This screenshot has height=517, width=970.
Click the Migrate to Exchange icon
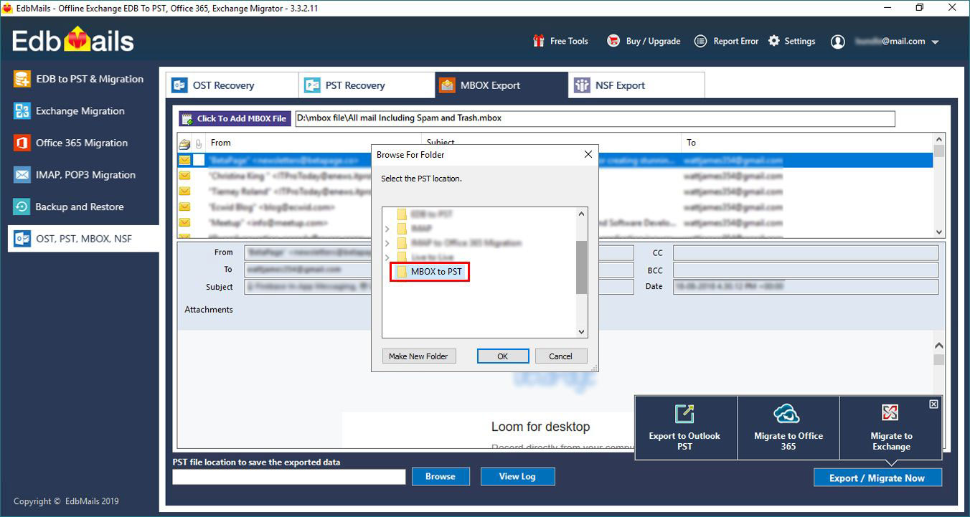[890, 412]
